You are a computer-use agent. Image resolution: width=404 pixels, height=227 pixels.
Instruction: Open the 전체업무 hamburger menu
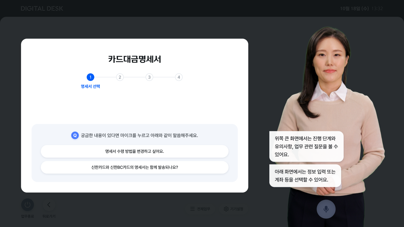coord(200,209)
